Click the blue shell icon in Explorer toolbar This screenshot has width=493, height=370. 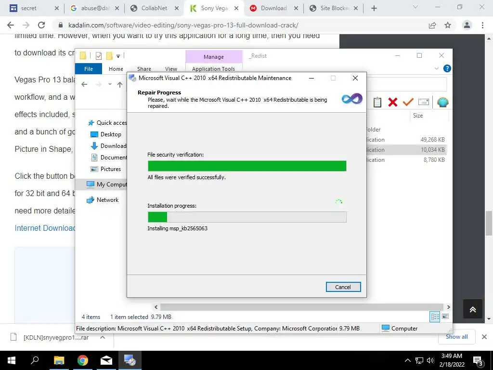(443, 102)
